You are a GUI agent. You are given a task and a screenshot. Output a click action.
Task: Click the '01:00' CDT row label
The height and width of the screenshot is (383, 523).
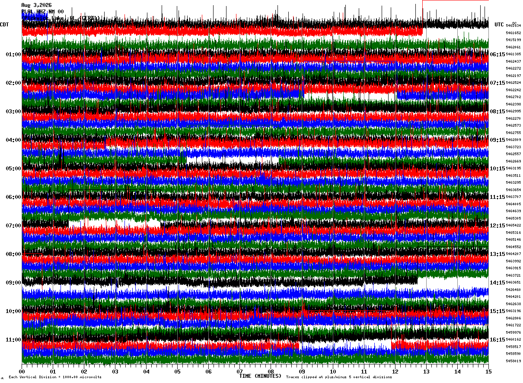(x=13, y=54)
